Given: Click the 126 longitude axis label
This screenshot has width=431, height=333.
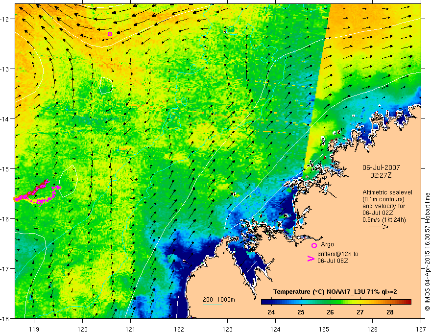Looking at the screenshot, I should pyautogui.click(x=372, y=329).
